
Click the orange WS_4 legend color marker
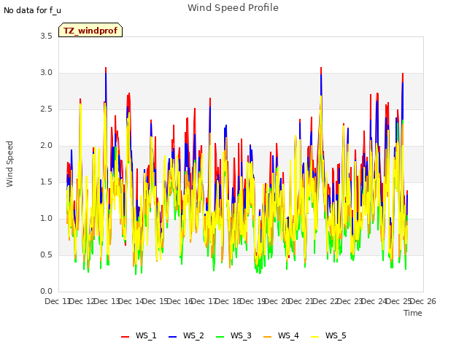[268, 337]
